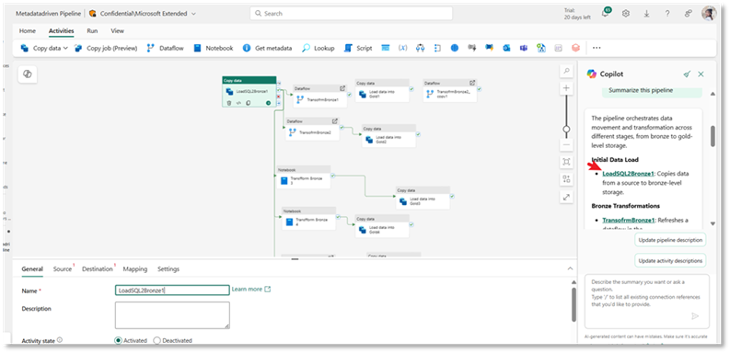This screenshot has height=353, width=730.
Task: Select the Activated radio button
Action: pos(118,340)
